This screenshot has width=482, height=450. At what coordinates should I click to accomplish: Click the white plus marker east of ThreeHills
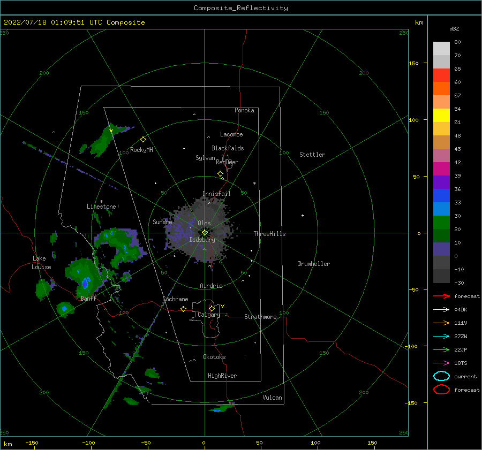[x=303, y=215]
